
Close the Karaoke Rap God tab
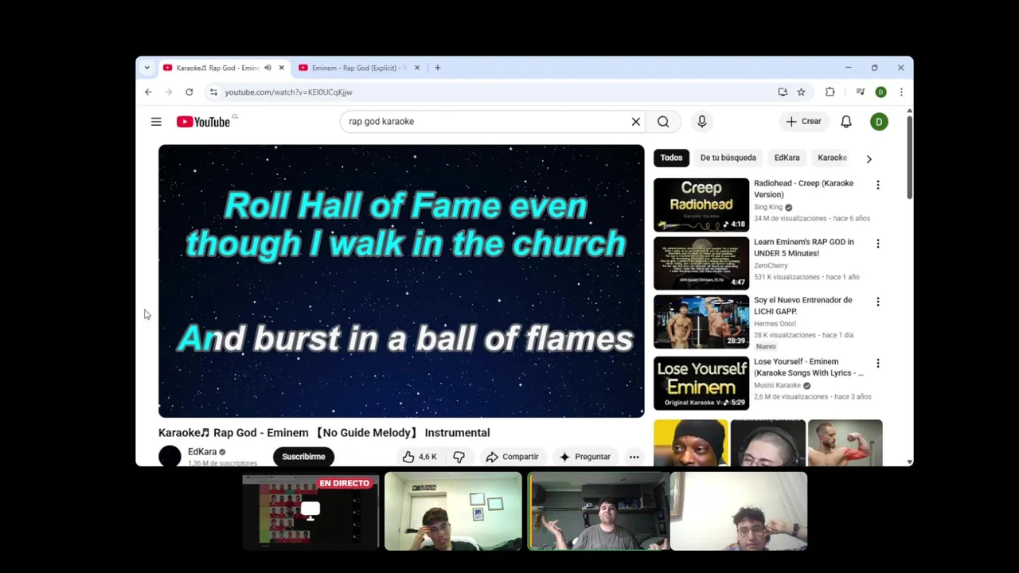(281, 68)
